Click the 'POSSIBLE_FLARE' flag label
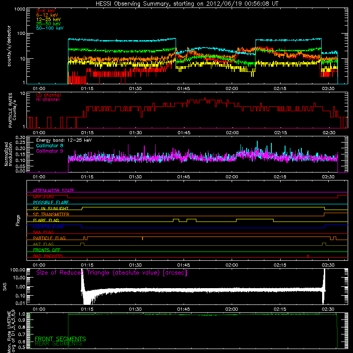Screen dimensions: 353x353 (51, 203)
